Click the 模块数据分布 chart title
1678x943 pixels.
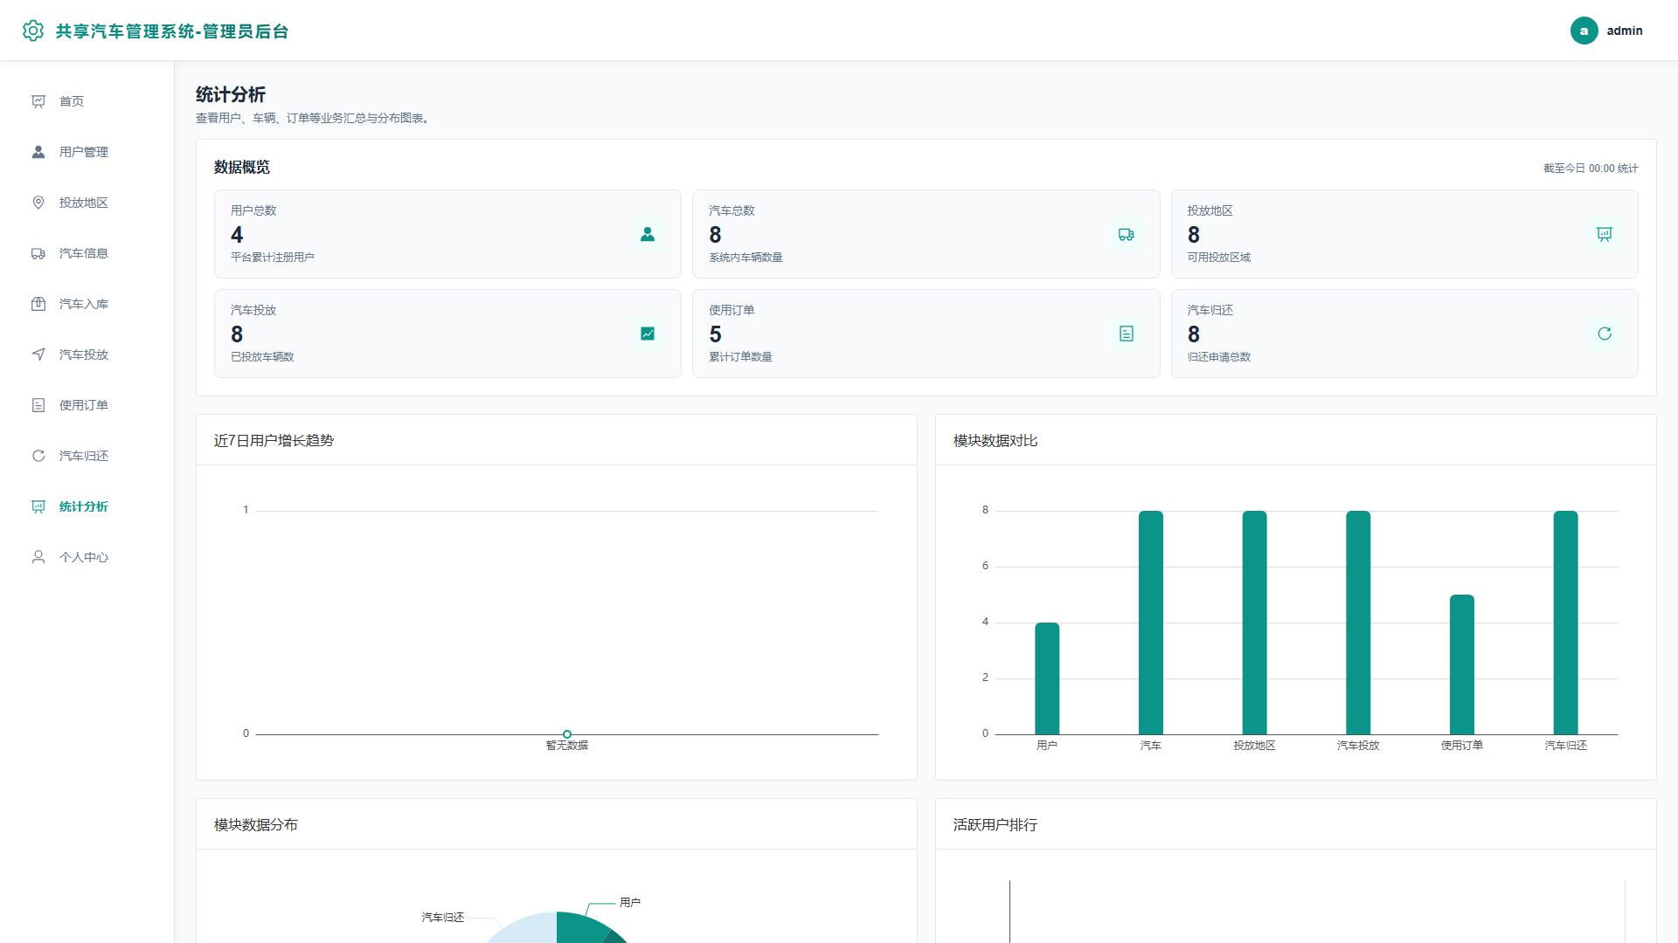pos(256,825)
